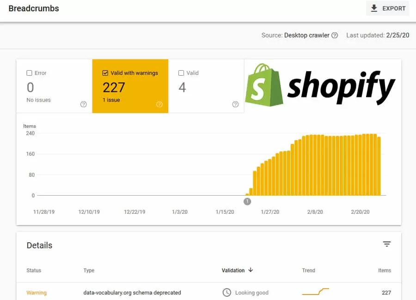Click the Export download icon
The height and width of the screenshot is (300, 416).
click(x=374, y=8)
